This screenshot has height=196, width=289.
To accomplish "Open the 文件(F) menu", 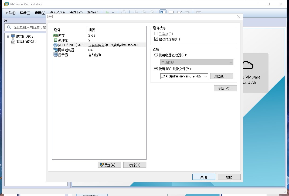I will pos(10,13).
